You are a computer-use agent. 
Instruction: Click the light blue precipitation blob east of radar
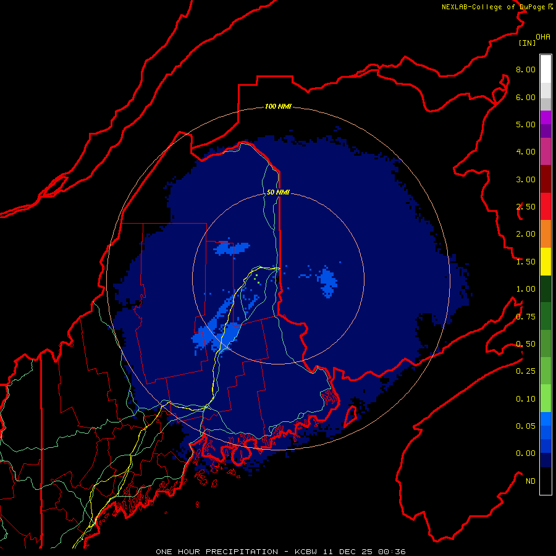pyautogui.click(x=327, y=282)
